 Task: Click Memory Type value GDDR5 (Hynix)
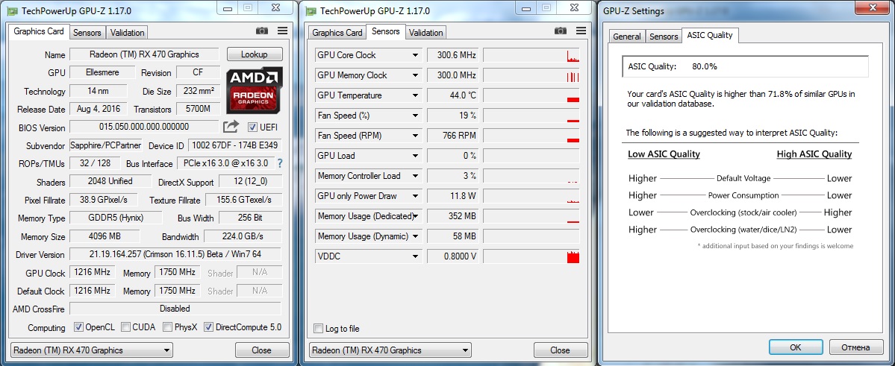[116, 218]
